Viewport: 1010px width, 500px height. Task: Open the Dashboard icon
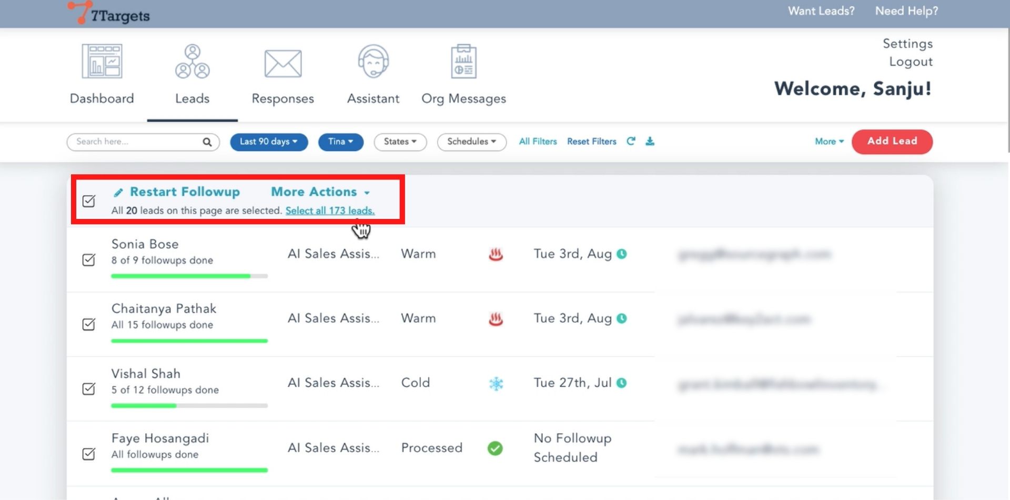[102, 62]
